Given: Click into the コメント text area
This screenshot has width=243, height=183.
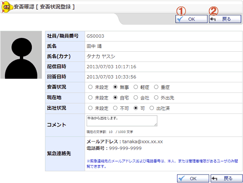Looking at the screenshot, I should [x=122, y=121].
